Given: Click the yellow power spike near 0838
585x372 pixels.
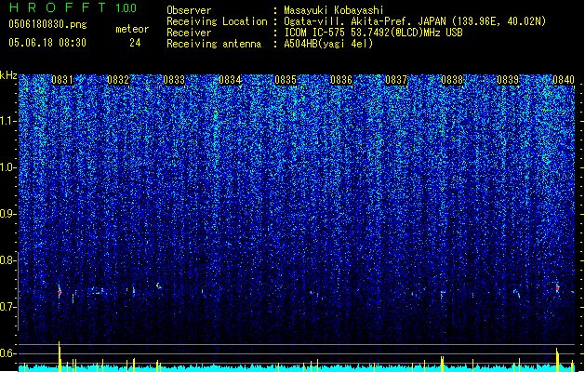Looking at the screenshot, I should tap(442, 364).
